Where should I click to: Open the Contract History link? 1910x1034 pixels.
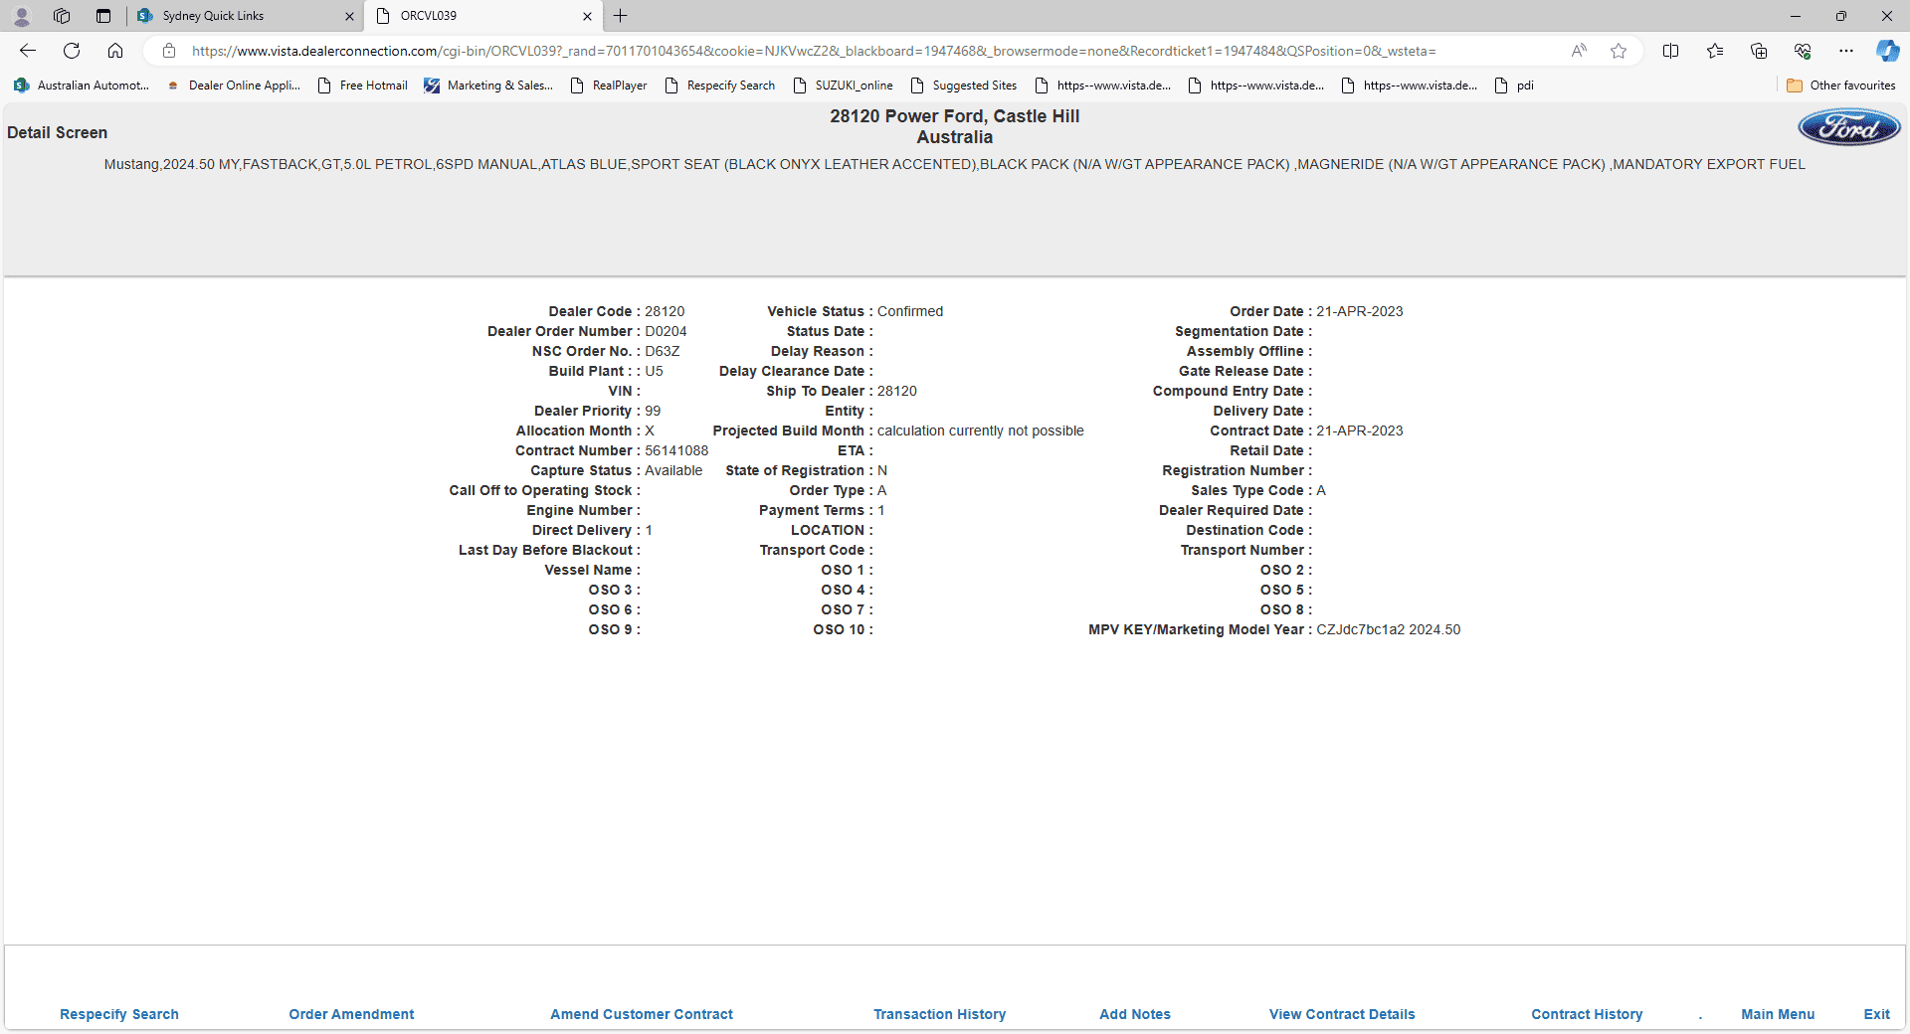coord(1587,1014)
